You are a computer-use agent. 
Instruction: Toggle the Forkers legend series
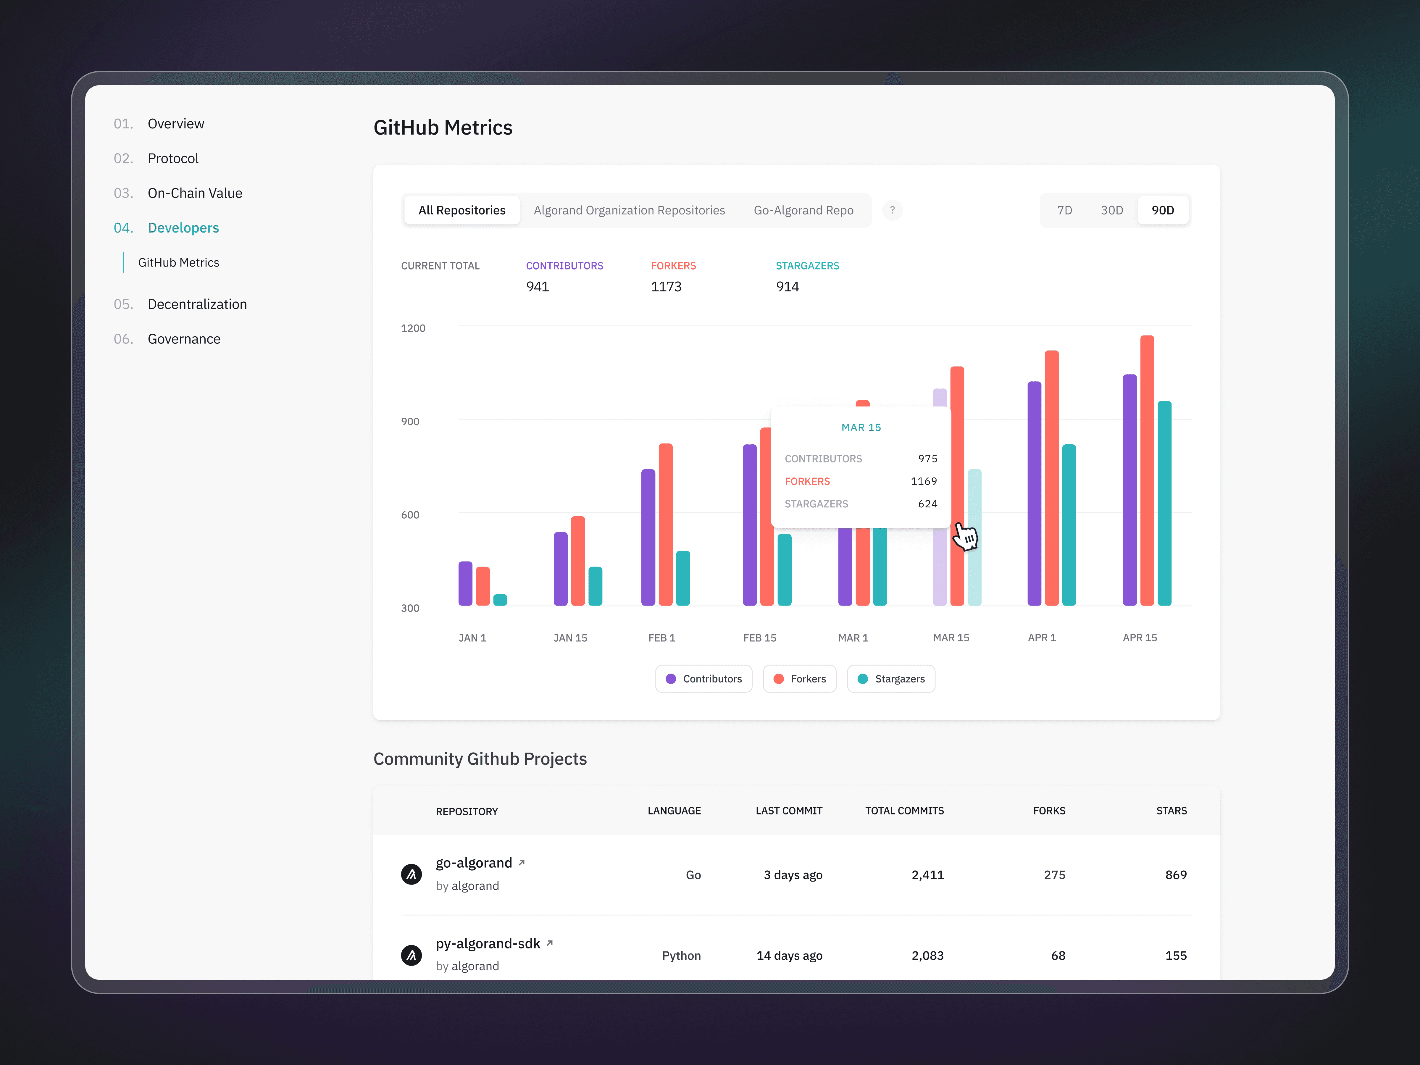pyautogui.click(x=799, y=679)
